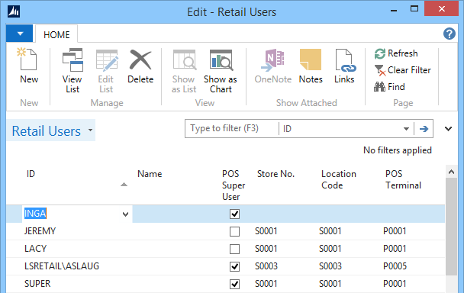The image size is (464, 293).
Task: Open the Retail Users title dropdown
Action: click(x=90, y=130)
